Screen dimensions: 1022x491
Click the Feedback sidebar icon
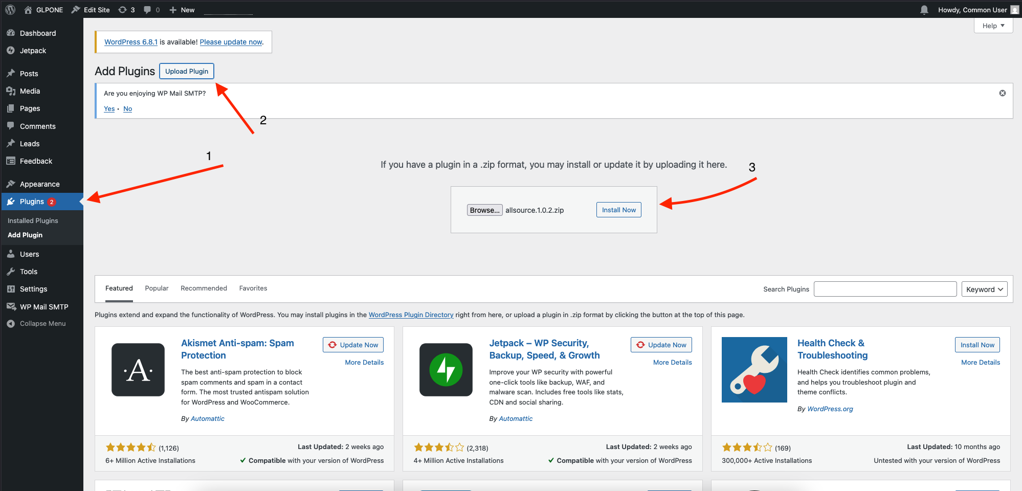[11, 161]
